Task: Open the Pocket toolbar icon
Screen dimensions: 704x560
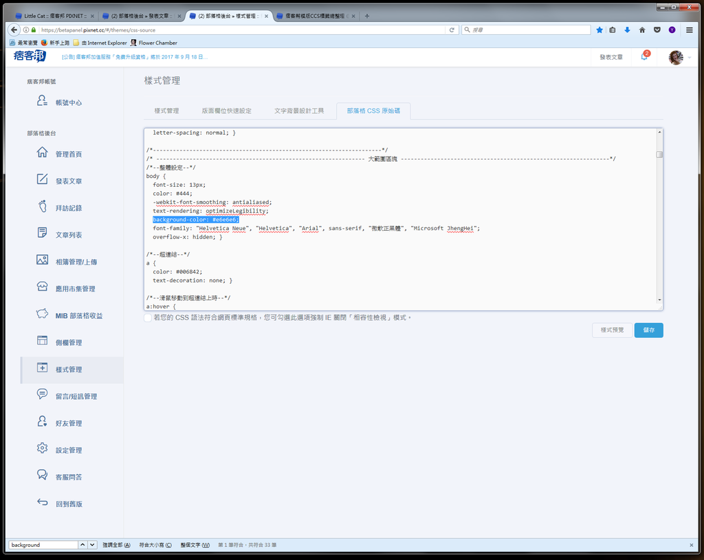Action: pyautogui.click(x=657, y=30)
